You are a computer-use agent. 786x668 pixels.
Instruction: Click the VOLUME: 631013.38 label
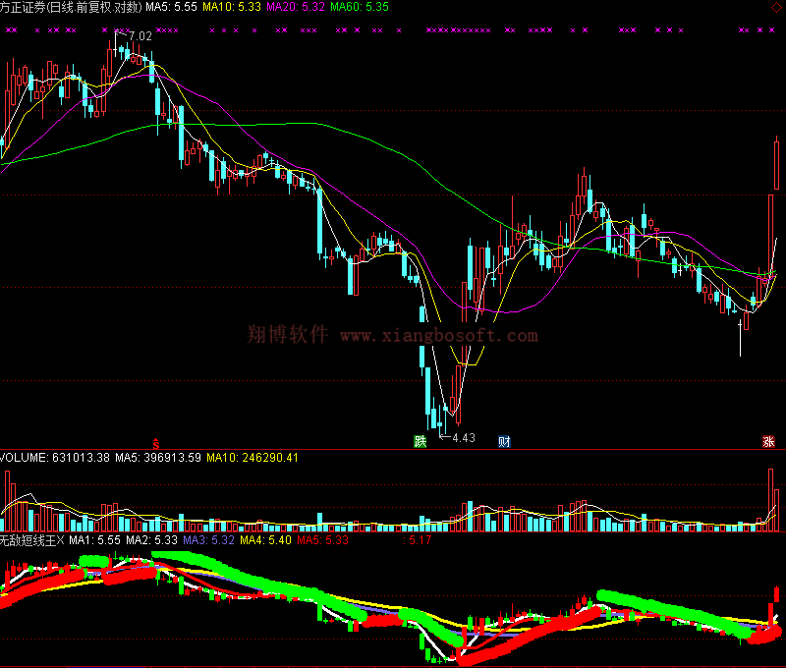pyautogui.click(x=55, y=458)
